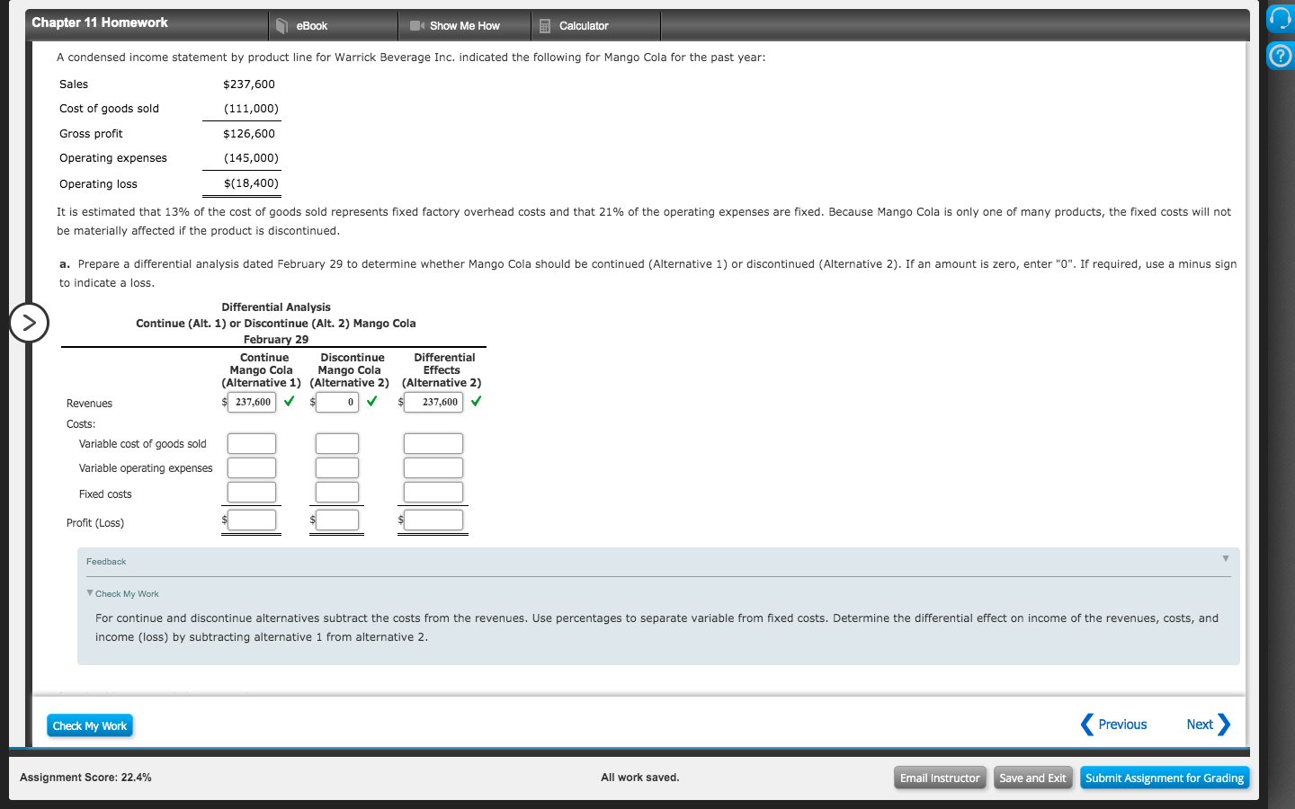
Task: Click green checkmark beside Discontinue revenues
Action: point(371,401)
